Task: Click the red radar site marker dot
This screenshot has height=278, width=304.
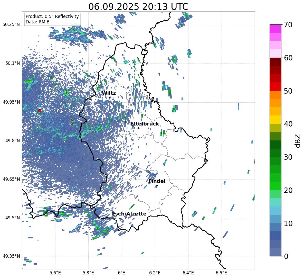Action: pos(40,111)
